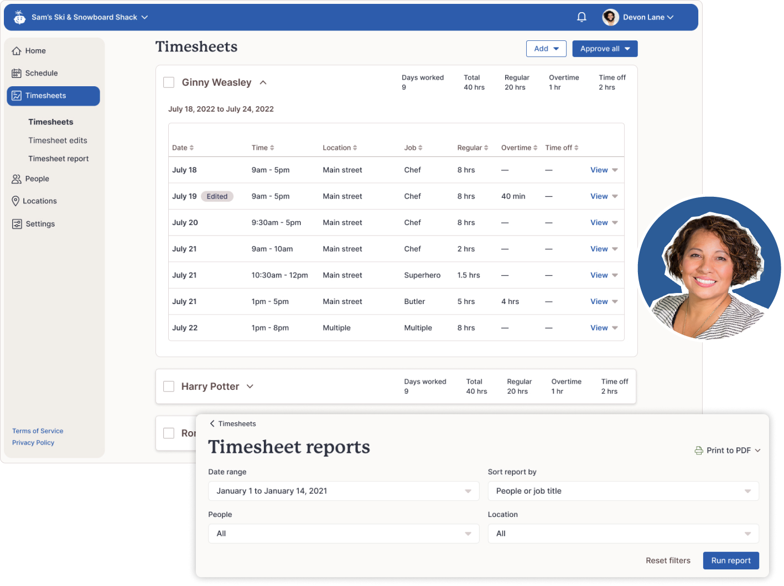Open Settings via sidebar icon
This screenshot has width=784, height=586.
click(16, 223)
